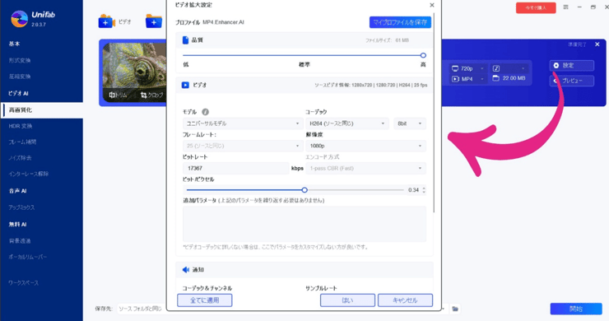This screenshot has width=609, height=321.
Task: Select 高画質化 in the sidebar
Action: [x=41, y=110]
